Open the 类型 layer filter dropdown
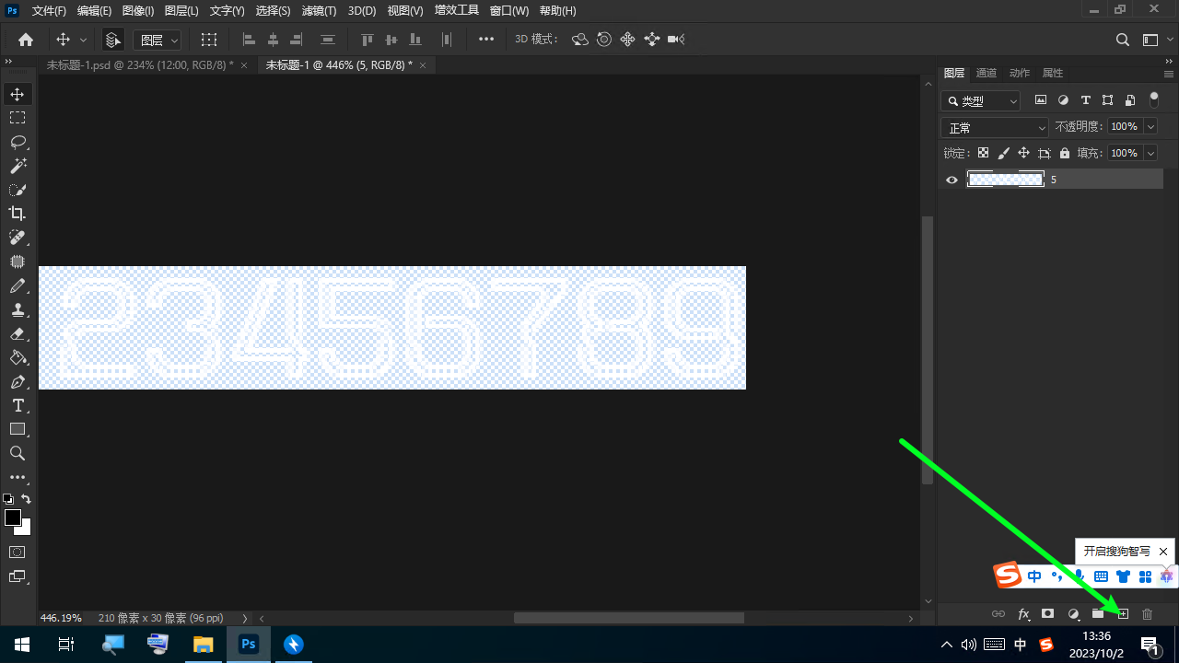The image size is (1179, 663). pyautogui.click(x=981, y=101)
